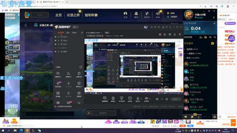Add 直播屏幕 screen capture source
The image size is (237, 133).
pyautogui.click(x=105, y=99)
